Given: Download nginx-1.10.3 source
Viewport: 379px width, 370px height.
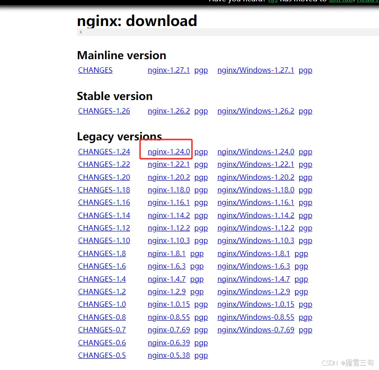Looking at the screenshot, I should pos(169,241).
